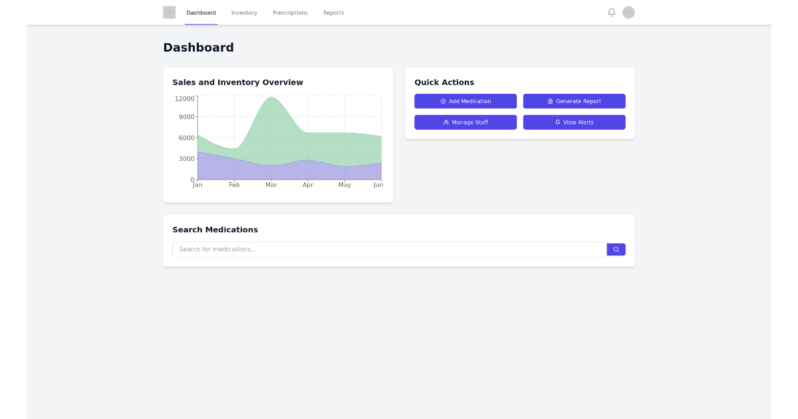
Task: Open search with the magnifier icon
Action: pos(616,249)
